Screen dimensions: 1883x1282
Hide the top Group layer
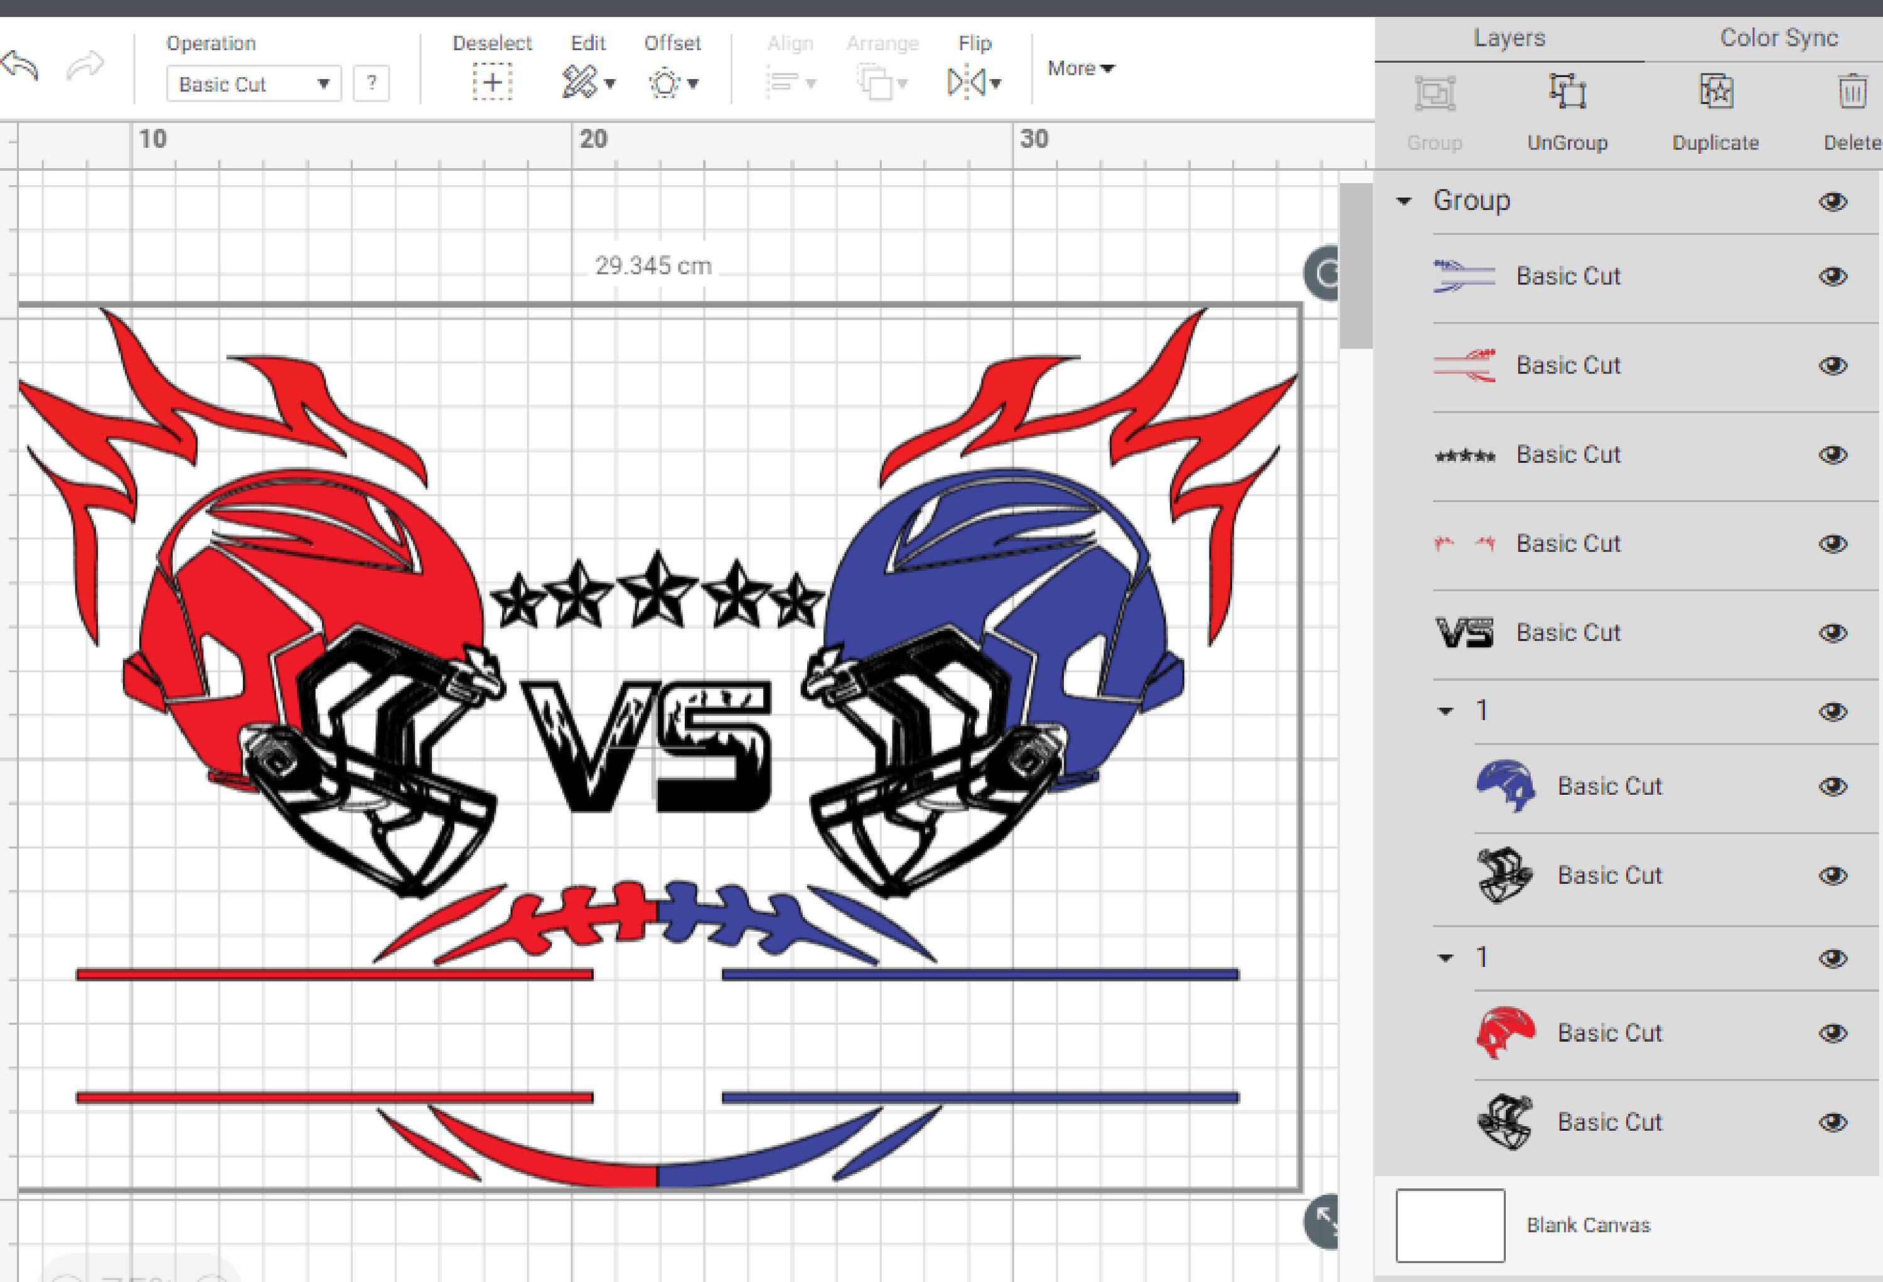[x=1835, y=201]
